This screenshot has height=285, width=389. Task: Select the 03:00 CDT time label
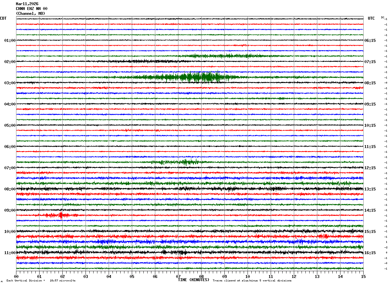tap(10, 83)
